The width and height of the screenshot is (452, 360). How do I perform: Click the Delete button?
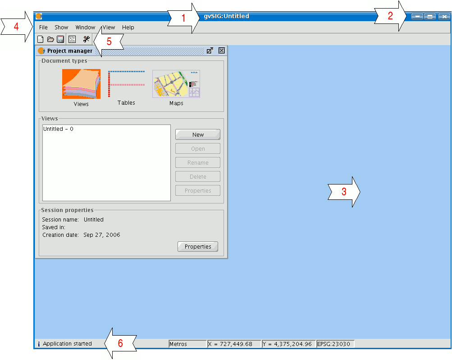click(x=198, y=176)
